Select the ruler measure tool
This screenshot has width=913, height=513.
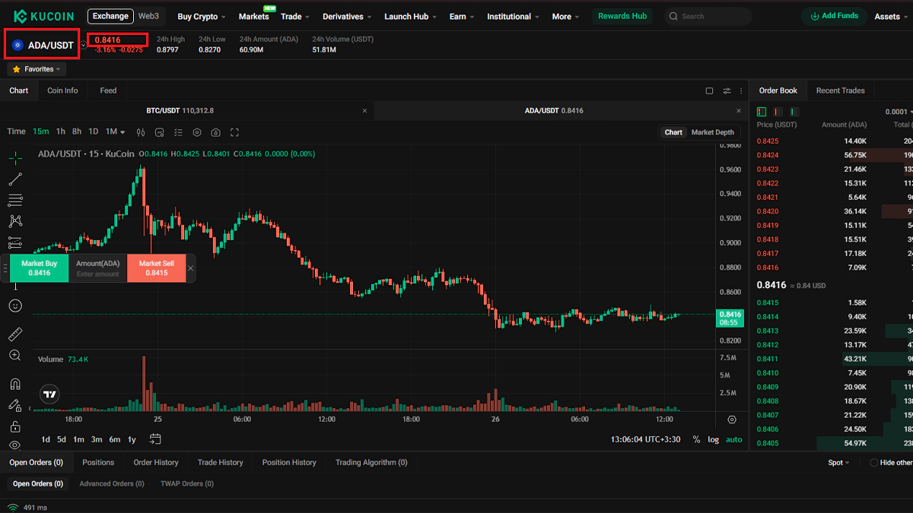15,334
